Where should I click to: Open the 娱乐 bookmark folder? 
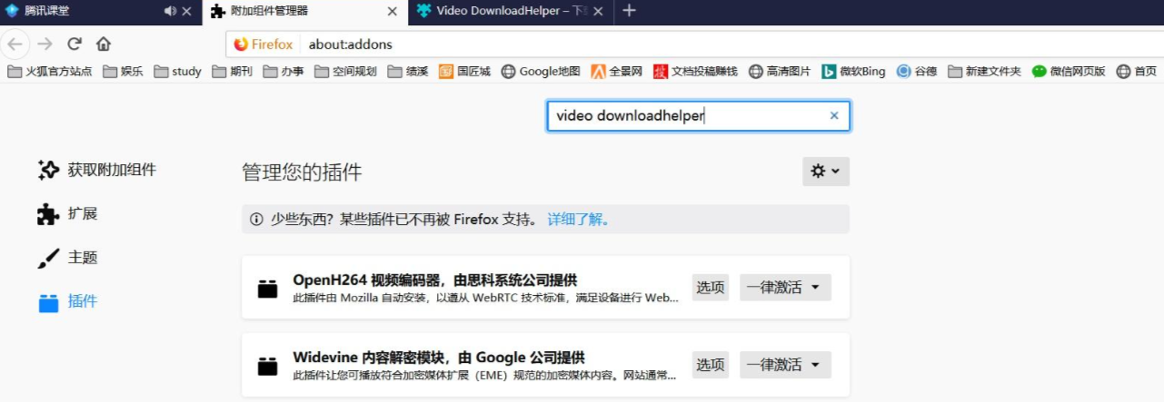point(123,72)
